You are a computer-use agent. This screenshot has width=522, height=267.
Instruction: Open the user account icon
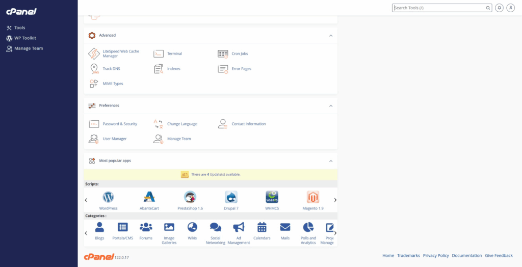pos(510,8)
